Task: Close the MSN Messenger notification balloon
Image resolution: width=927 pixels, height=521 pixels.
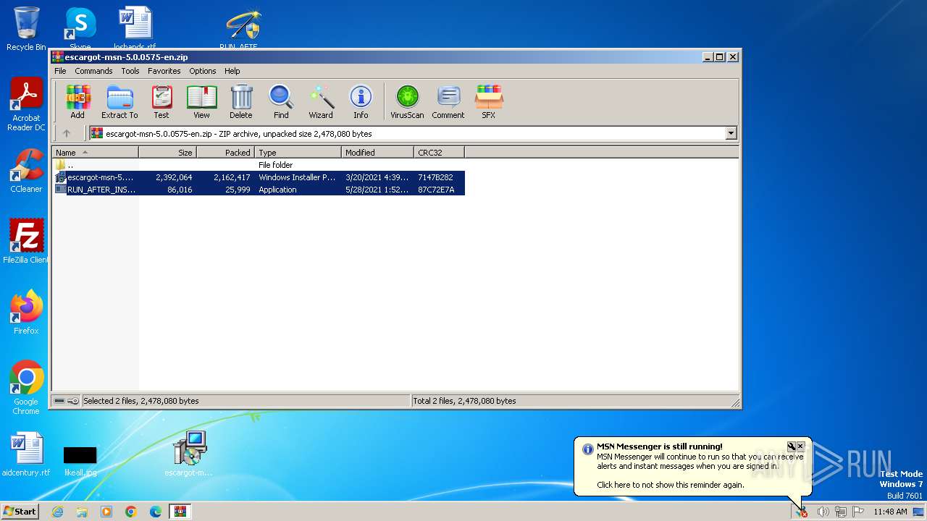Action: [800, 446]
